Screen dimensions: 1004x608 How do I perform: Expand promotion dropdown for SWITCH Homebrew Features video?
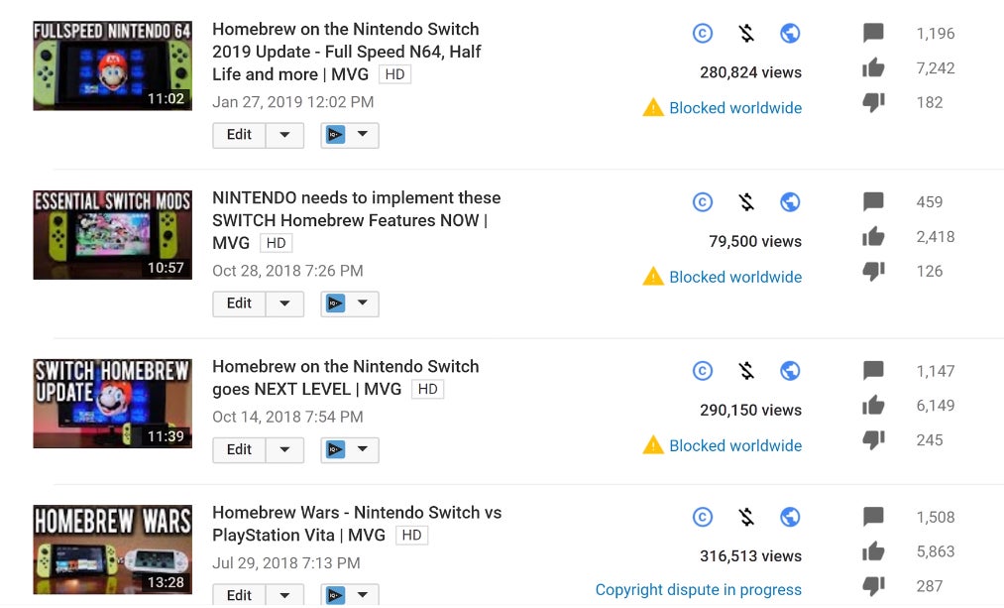pyautogui.click(x=350, y=304)
